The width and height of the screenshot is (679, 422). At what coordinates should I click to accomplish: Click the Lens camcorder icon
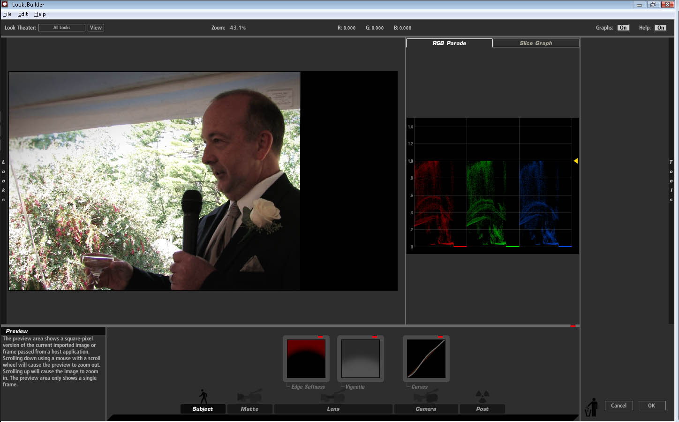coord(333,397)
